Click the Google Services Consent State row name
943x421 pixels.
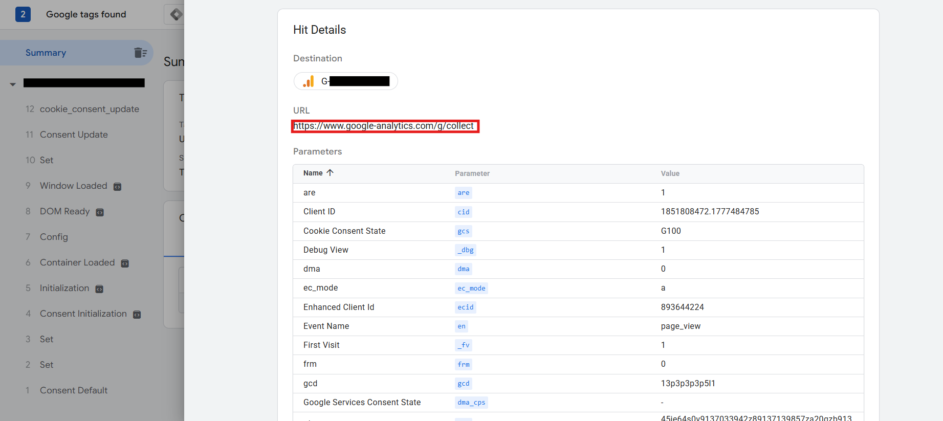coord(362,403)
